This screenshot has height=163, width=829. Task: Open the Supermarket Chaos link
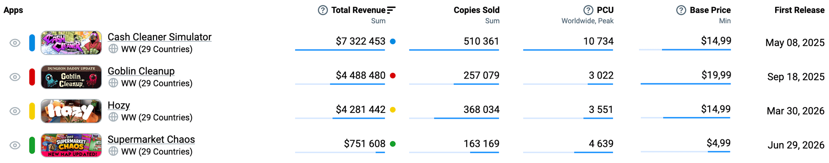(x=151, y=139)
